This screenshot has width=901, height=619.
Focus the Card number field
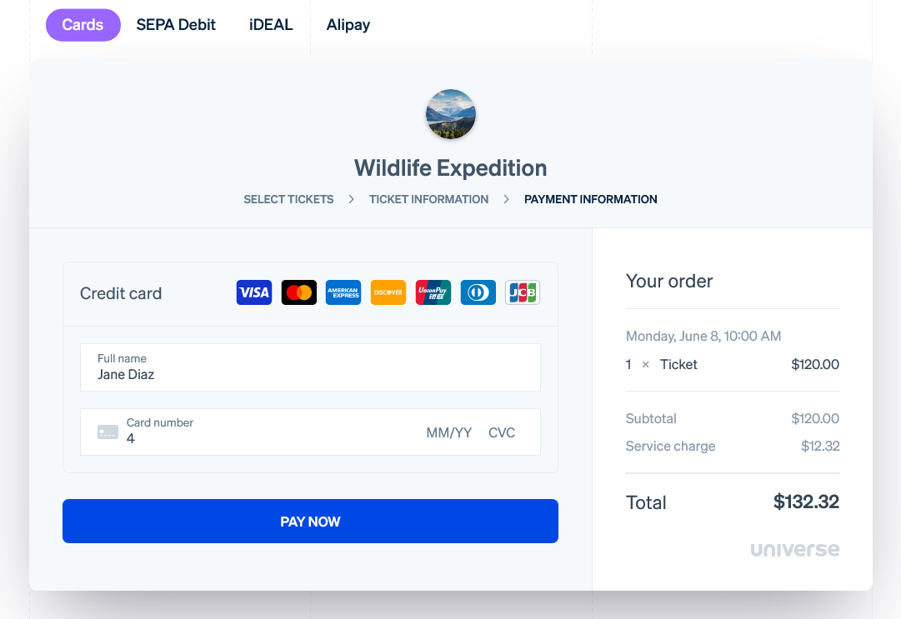(x=267, y=432)
